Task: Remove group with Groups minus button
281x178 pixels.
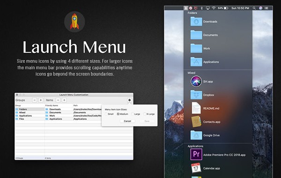Action: 35,100
